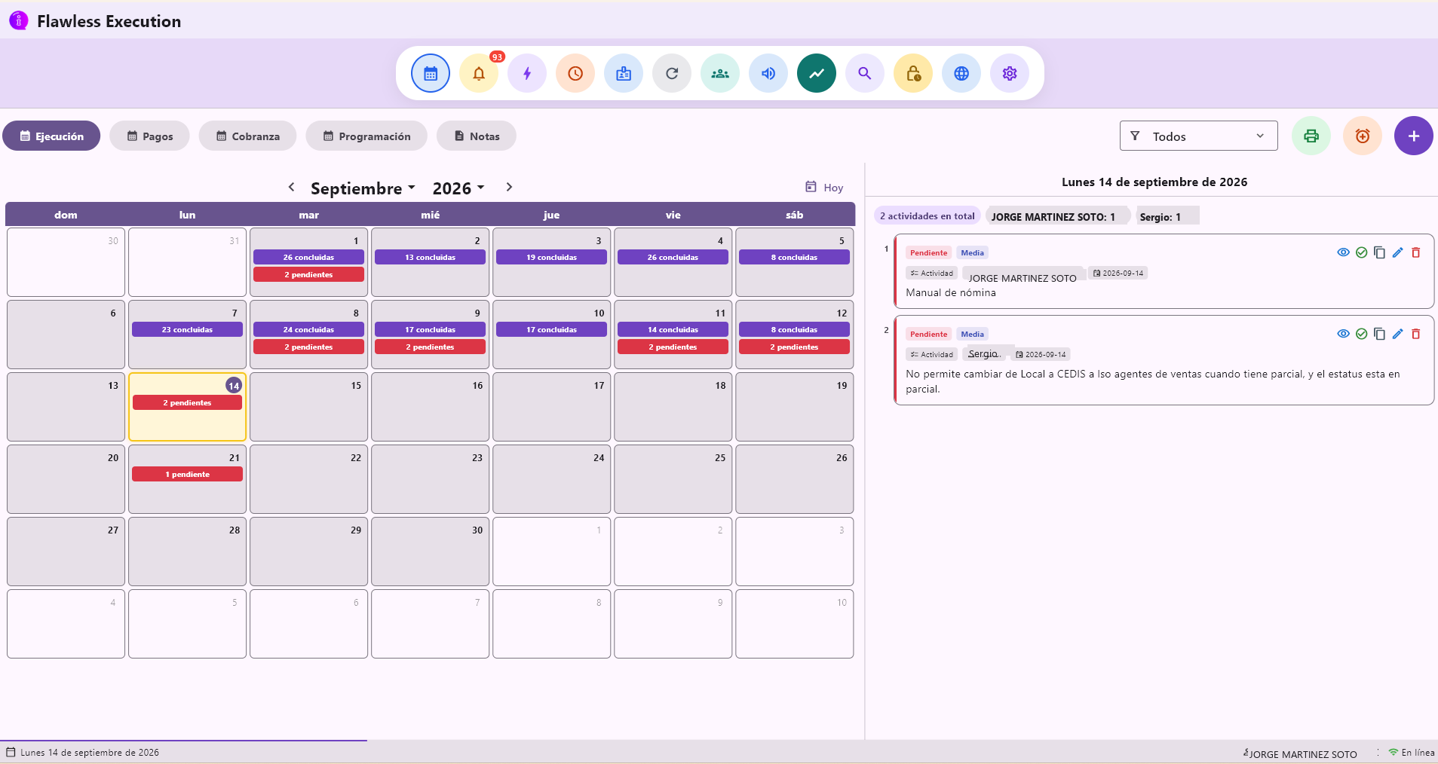Click the globe language icon
The height and width of the screenshot is (764, 1438).
pos(961,73)
